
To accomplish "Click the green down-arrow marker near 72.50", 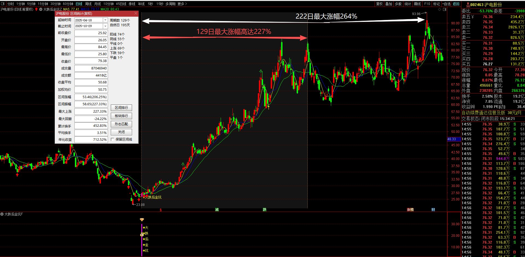I will tap(261, 72).
